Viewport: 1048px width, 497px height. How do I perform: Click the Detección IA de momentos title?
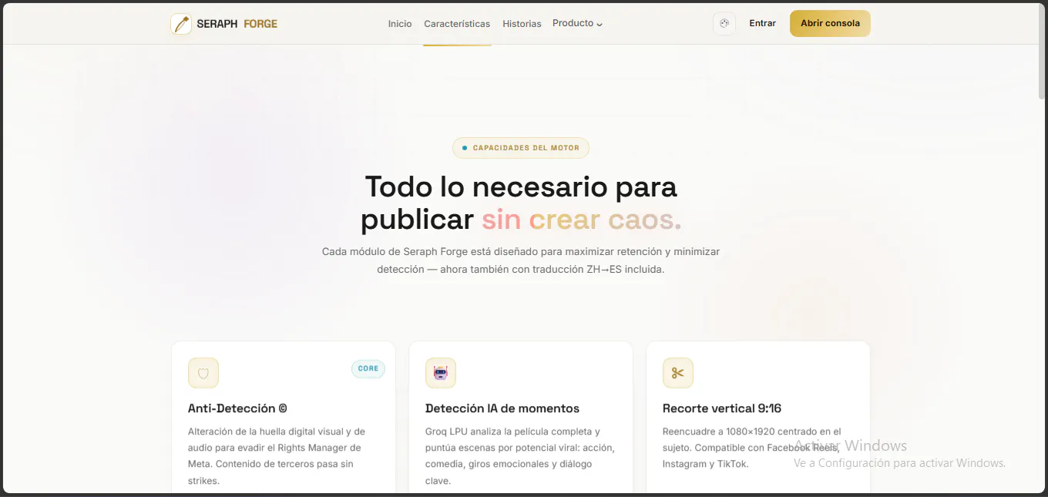(502, 408)
